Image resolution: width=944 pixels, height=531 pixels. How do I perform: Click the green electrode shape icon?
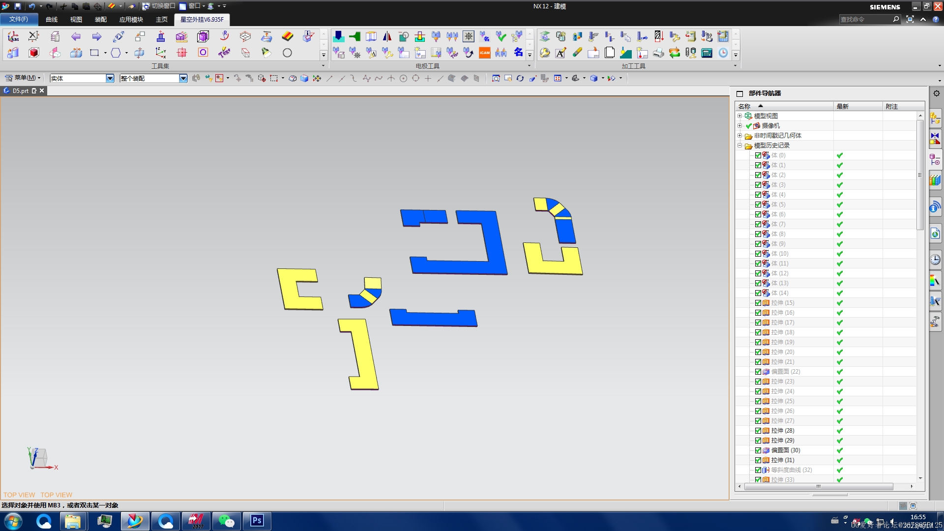pos(354,36)
